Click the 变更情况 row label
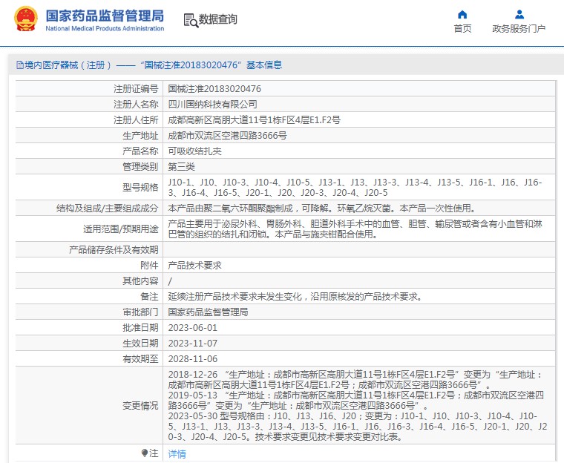Viewport: 564px width, 463px height. [x=140, y=405]
